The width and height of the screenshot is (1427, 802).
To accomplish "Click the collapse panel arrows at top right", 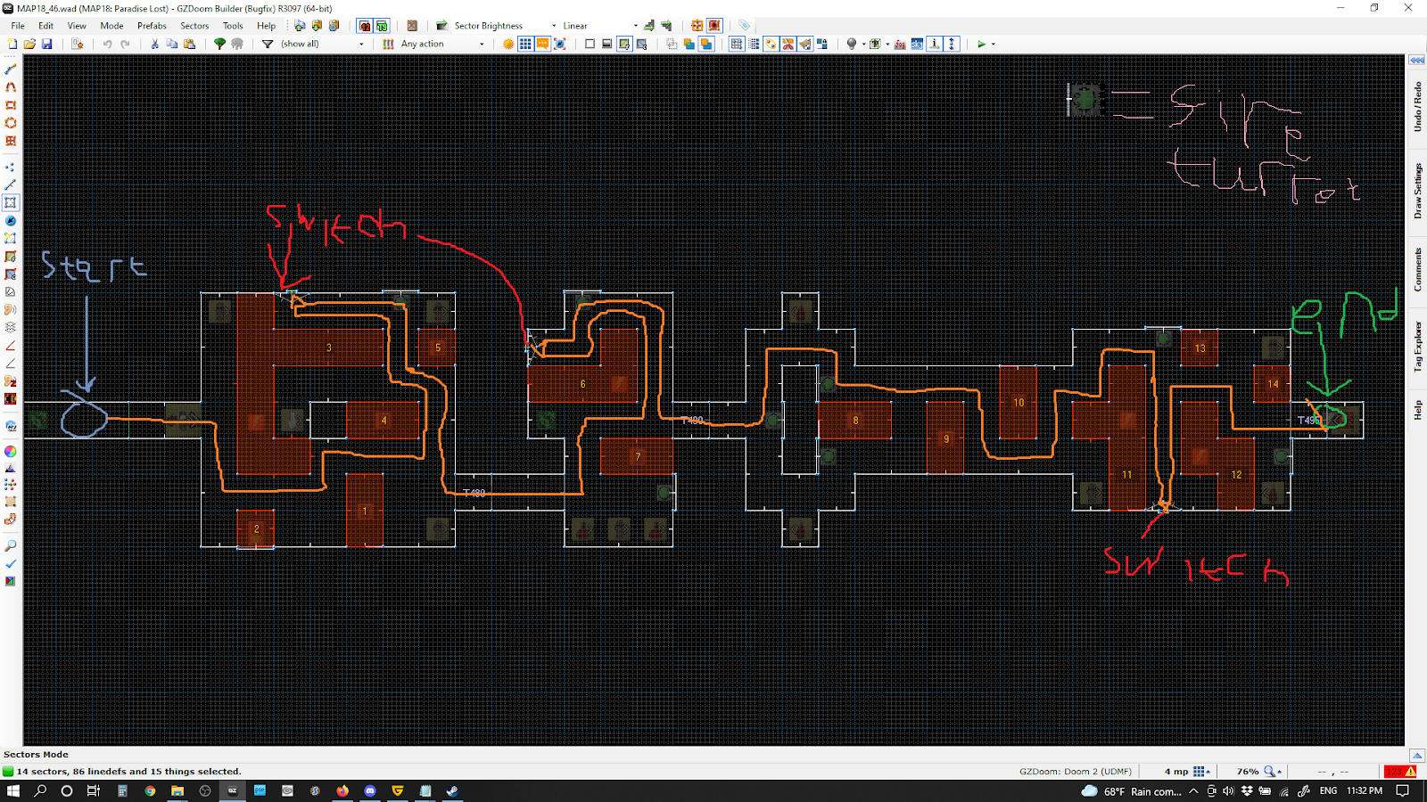I will coord(1416,61).
